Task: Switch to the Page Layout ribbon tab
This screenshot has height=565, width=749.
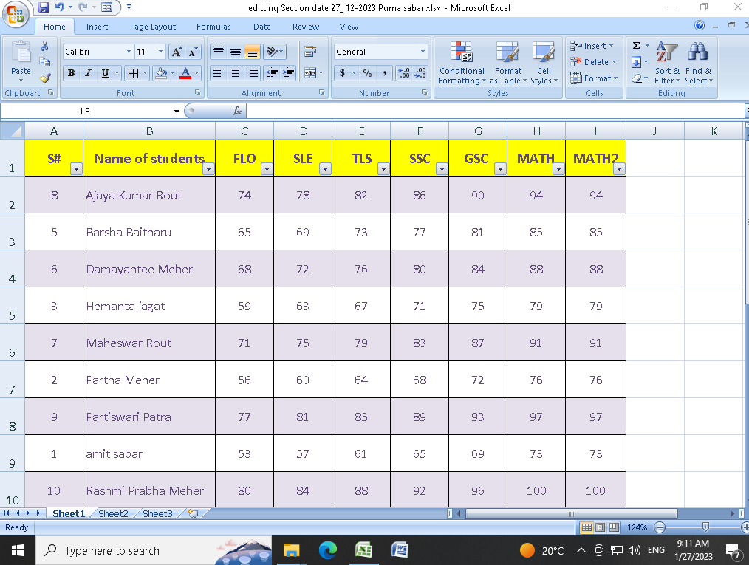Action: (x=152, y=27)
